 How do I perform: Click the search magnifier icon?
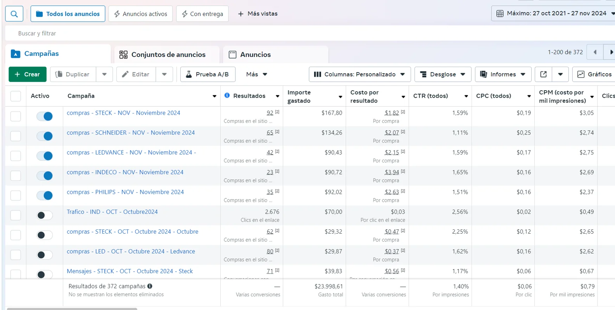pos(14,14)
